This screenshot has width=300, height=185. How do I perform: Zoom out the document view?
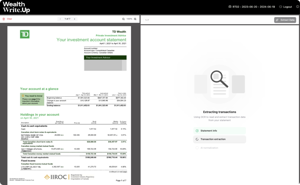[x=123, y=19]
